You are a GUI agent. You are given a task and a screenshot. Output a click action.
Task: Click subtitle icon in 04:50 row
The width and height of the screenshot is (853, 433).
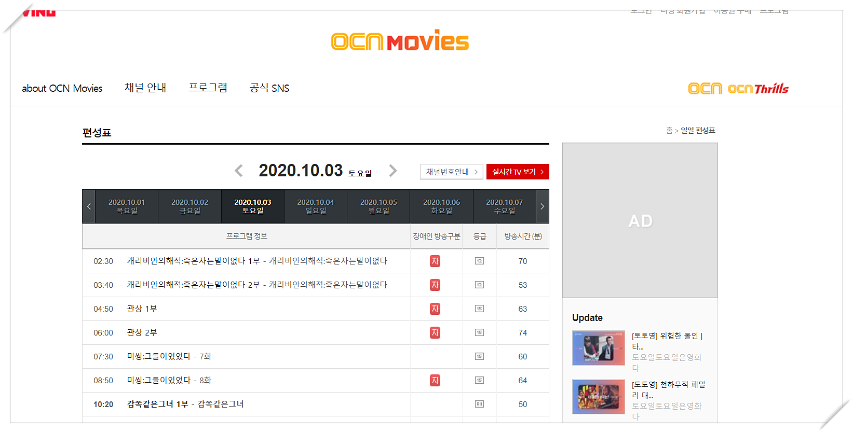(435, 309)
